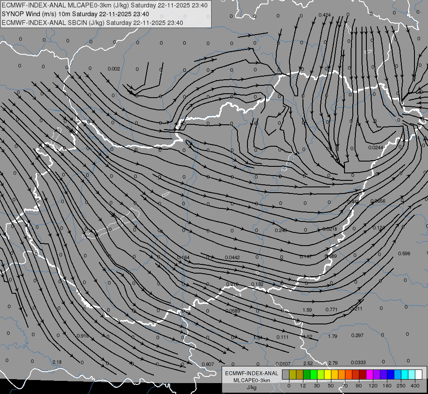The width and height of the screenshot is (428, 394).
Task: Click the map value 0.0589
Action: pyautogui.click(x=233, y=311)
